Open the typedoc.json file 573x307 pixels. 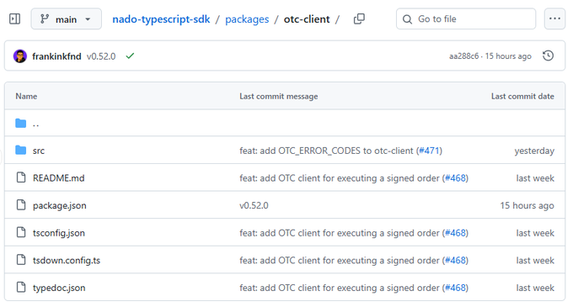(x=59, y=288)
